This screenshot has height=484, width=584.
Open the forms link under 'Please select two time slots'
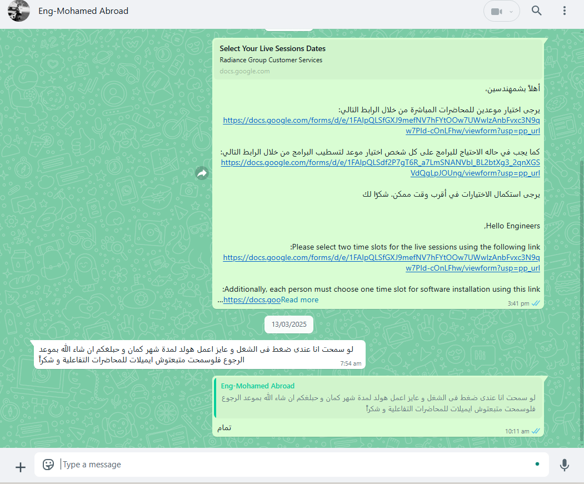click(381, 263)
